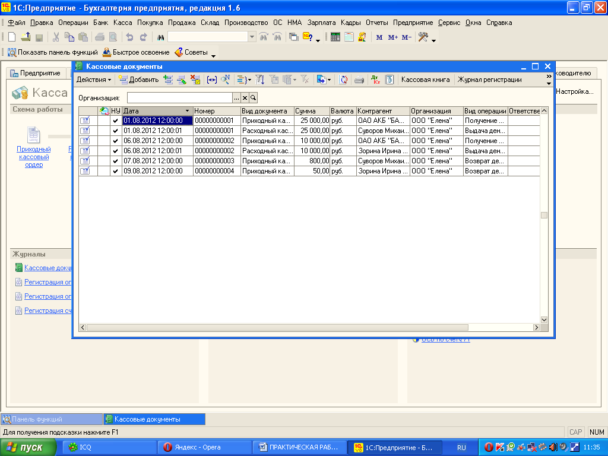Create a new document with the blank page icon
The width and height of the screenshot is (608, 456).
pos(12,37)
